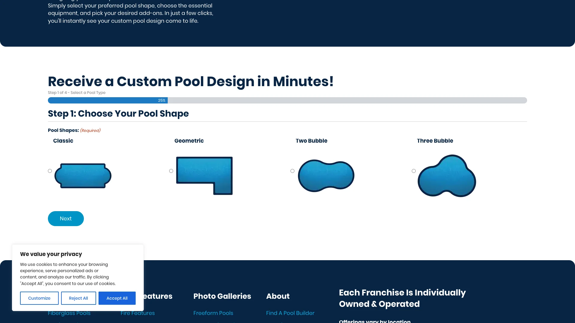The width and height of the screenshot is (575, 323).
Task: Open the Fiberglass Pools link
Action: [69, 313]
